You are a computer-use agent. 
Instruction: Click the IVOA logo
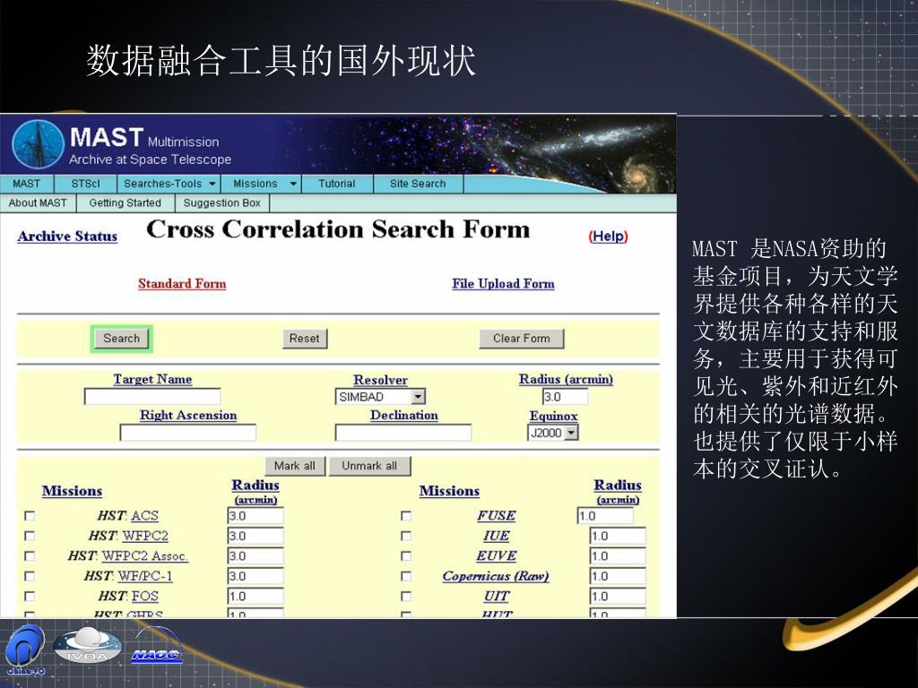pyautogui.click(x=88, y=646)
